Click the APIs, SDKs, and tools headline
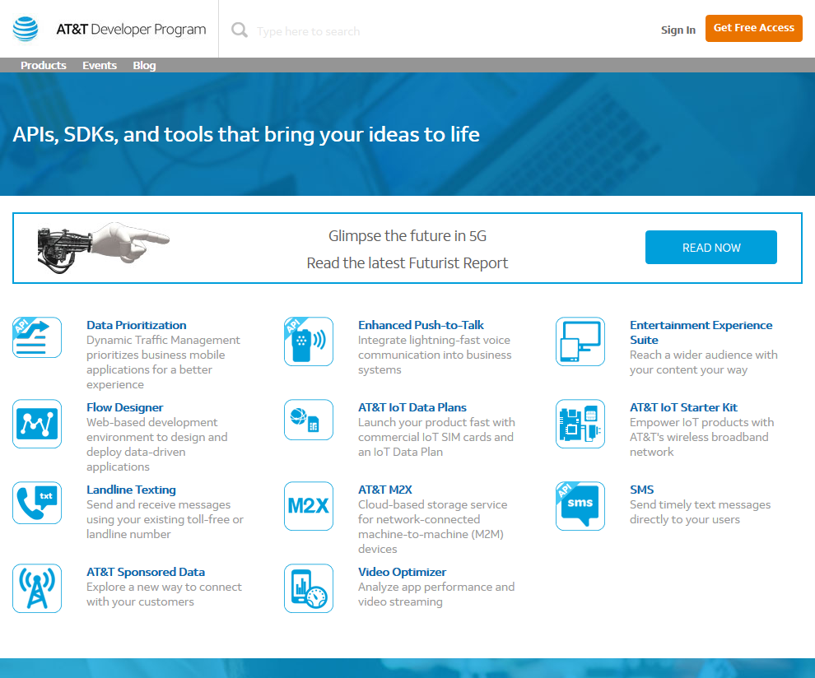This screenshot has width=815, height=678. pos(246,135)
